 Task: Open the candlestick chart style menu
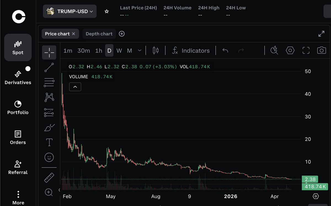coord(156,50)
